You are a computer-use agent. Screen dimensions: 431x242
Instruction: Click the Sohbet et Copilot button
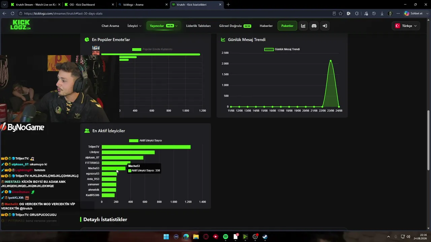click(413, 13)
